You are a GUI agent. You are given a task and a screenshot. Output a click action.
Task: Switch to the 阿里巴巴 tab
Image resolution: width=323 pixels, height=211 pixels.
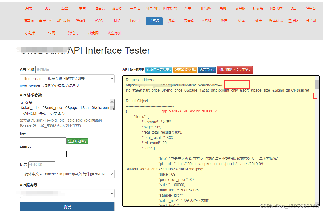[x=153, y=8]
